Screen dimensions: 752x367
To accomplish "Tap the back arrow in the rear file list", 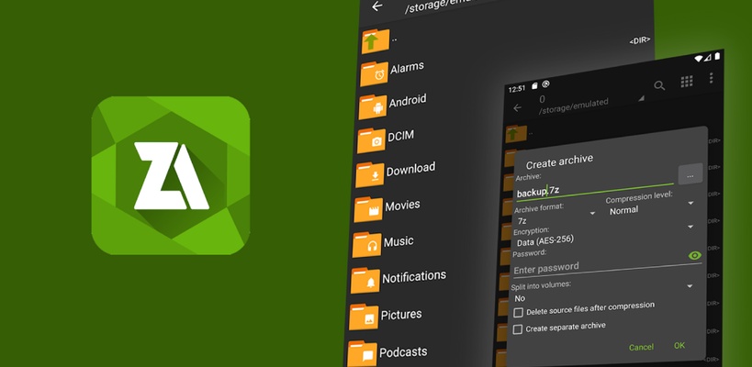I will (x=377, y=6).
